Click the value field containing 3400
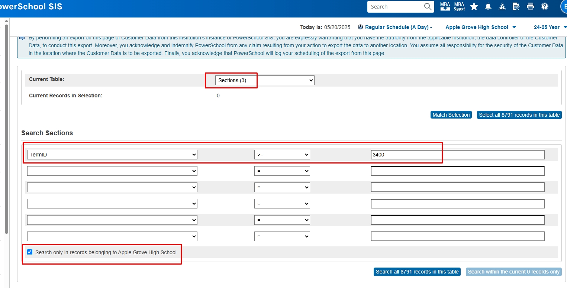 click(457, 155)
